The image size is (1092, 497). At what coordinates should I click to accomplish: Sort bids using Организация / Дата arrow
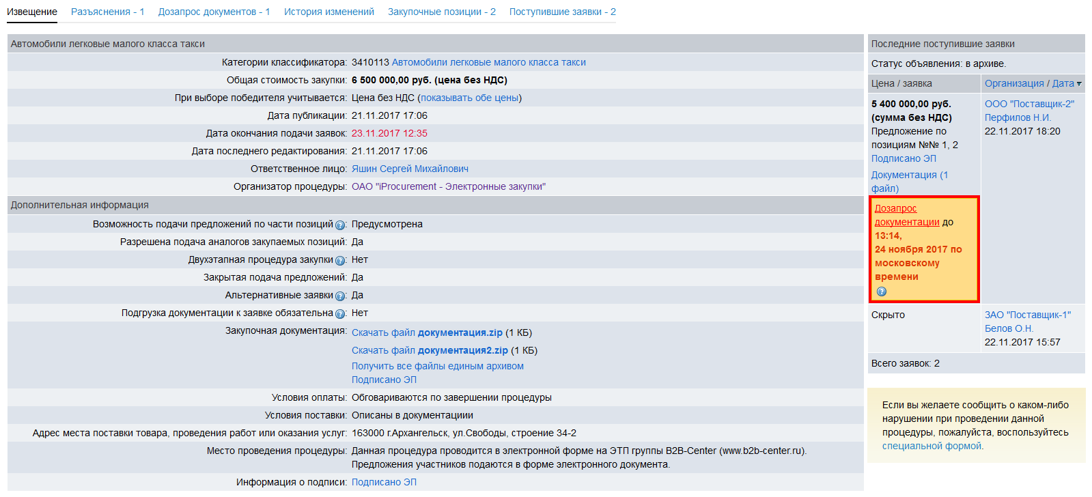(x=1079, y=84)
